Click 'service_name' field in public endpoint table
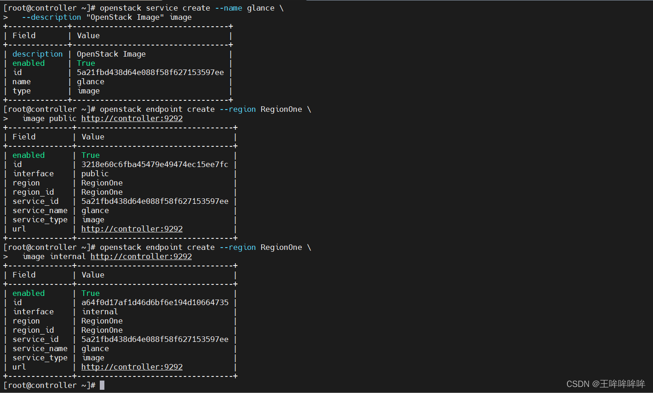Viewport: 653px width, 393px height. pos(40,210)
